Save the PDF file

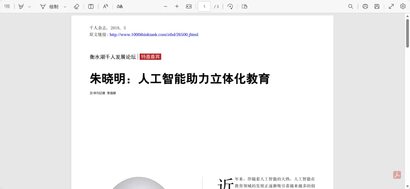coord(377,6)
